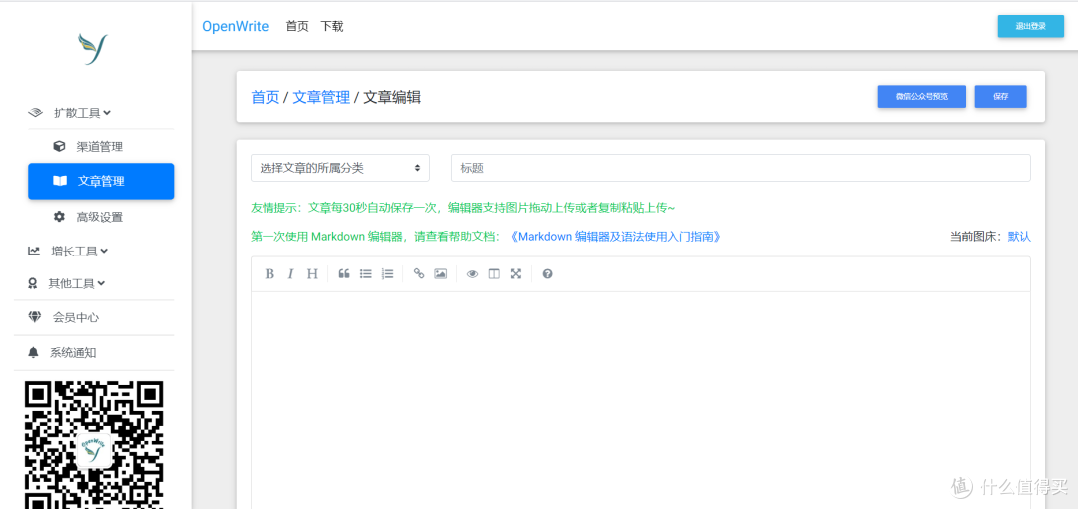Click the book icon beside 文章管理
The image size is (1078, 509).
(x=60, y=181)
